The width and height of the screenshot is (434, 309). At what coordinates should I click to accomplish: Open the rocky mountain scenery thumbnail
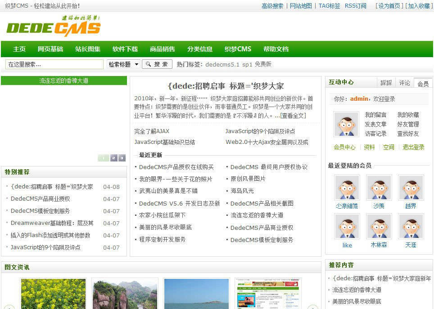[125, 294]
